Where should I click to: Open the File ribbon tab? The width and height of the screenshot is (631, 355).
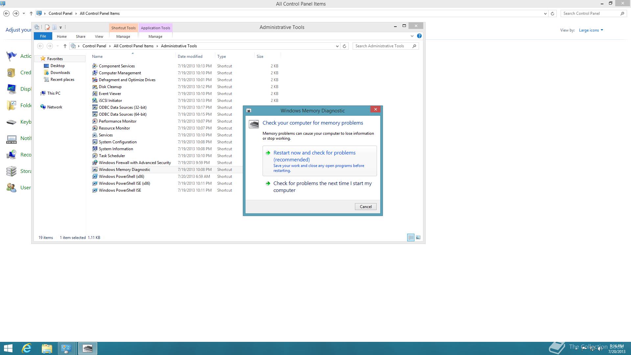(43, 36)
